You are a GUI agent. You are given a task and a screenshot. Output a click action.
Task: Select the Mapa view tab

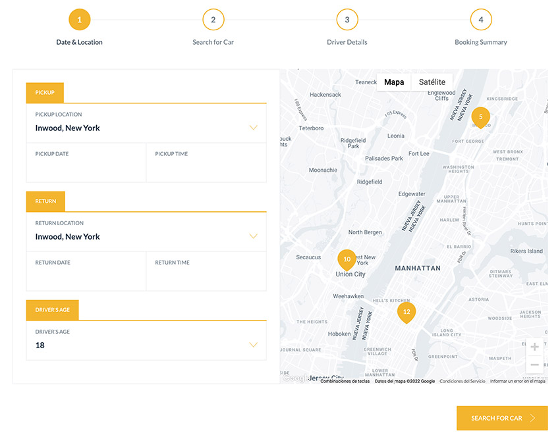tap(394, 82)
